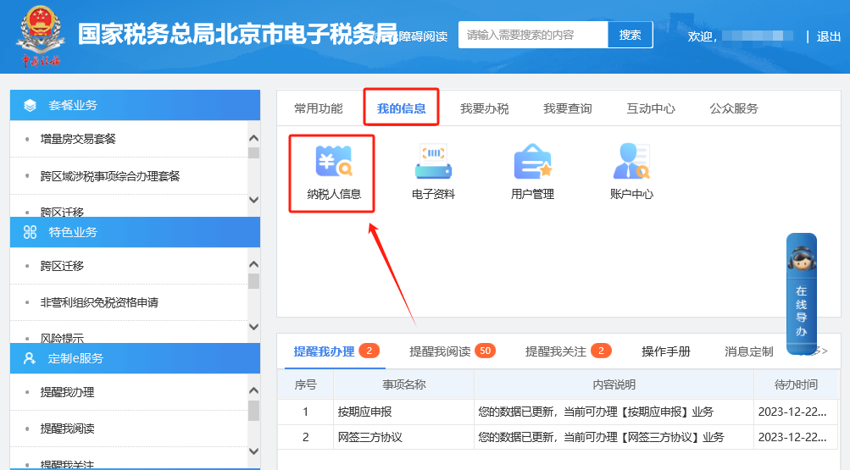Screen dimensions: 850x470
Task: Click the 国家税务总局北京市电子税务局 title
Action: pos(237,34)
